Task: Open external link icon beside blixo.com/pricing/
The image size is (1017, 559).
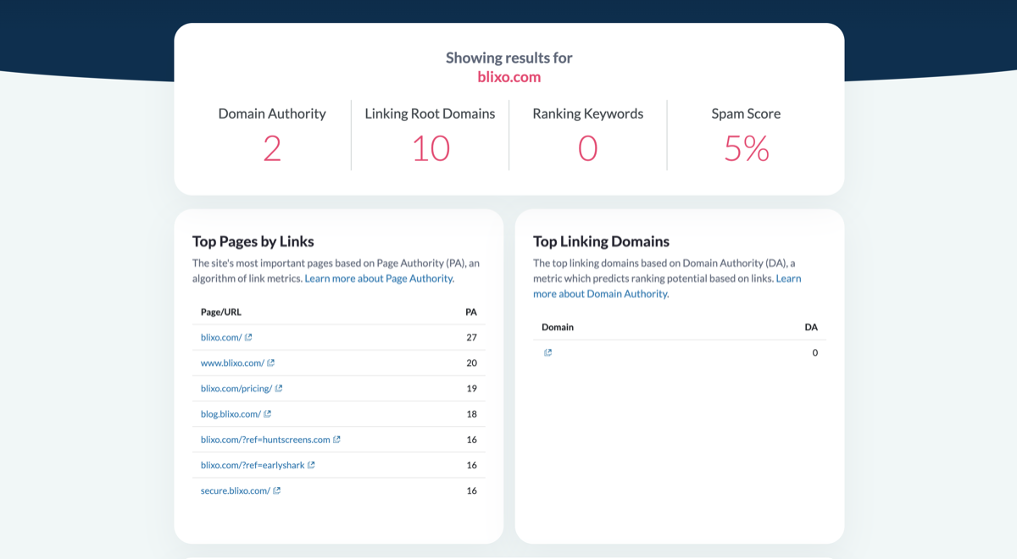Action: 279,388
